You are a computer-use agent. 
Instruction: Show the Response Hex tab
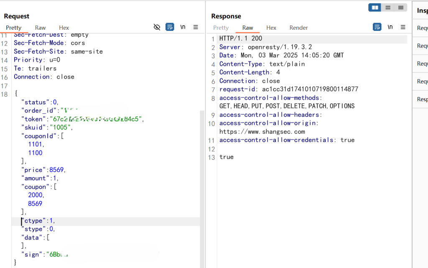point(271,28)
